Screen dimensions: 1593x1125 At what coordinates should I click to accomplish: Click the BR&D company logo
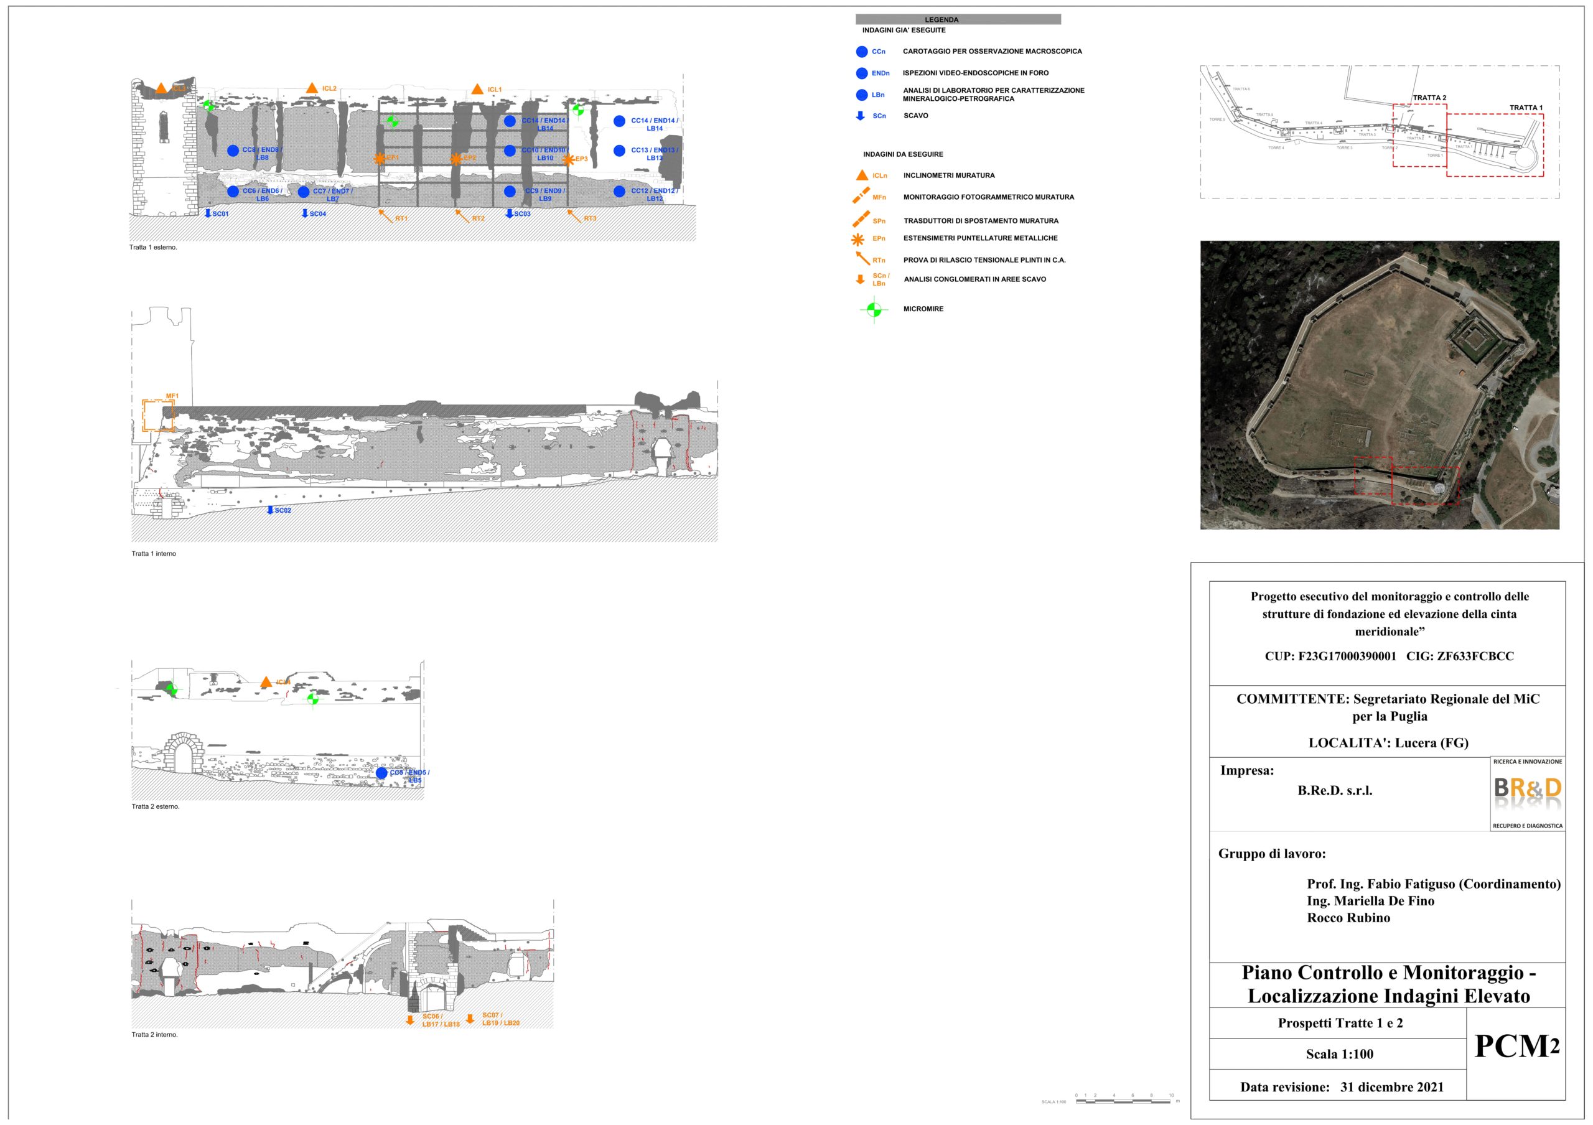1528,793
